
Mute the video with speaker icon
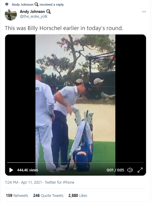tap(130, 170)
